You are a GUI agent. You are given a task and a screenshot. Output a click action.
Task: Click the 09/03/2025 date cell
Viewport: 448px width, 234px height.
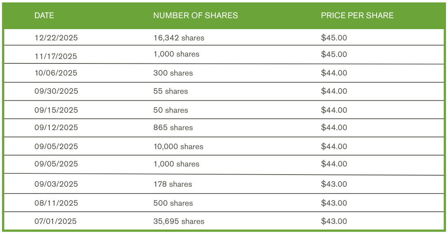[56, 184]
